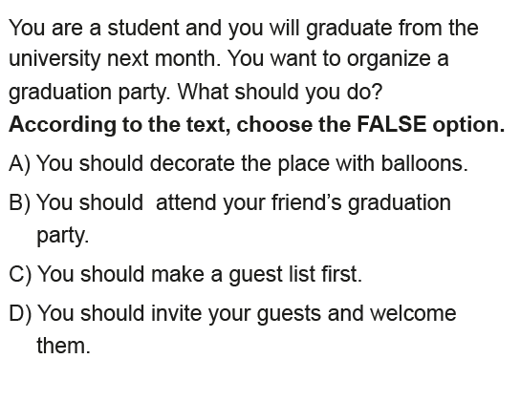Click the question 'What should you do?'
Viewport: 520px width, 401px height.
point(280,92)
